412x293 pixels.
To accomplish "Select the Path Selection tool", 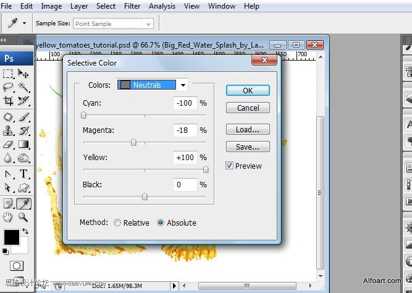I will pyautogui.click(x=8, y=187).
